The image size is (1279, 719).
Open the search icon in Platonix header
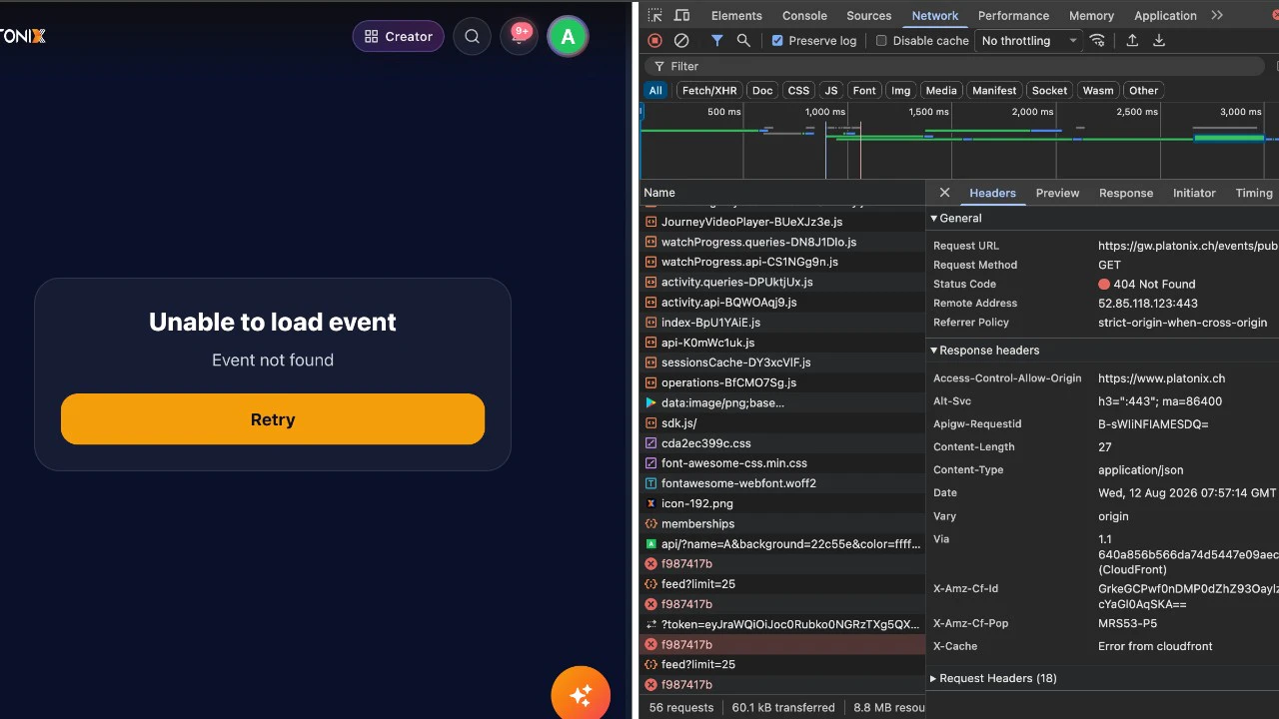click(x=472, y=37)
